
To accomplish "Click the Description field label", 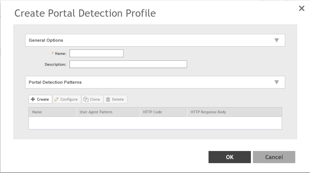I will [55, 64].
